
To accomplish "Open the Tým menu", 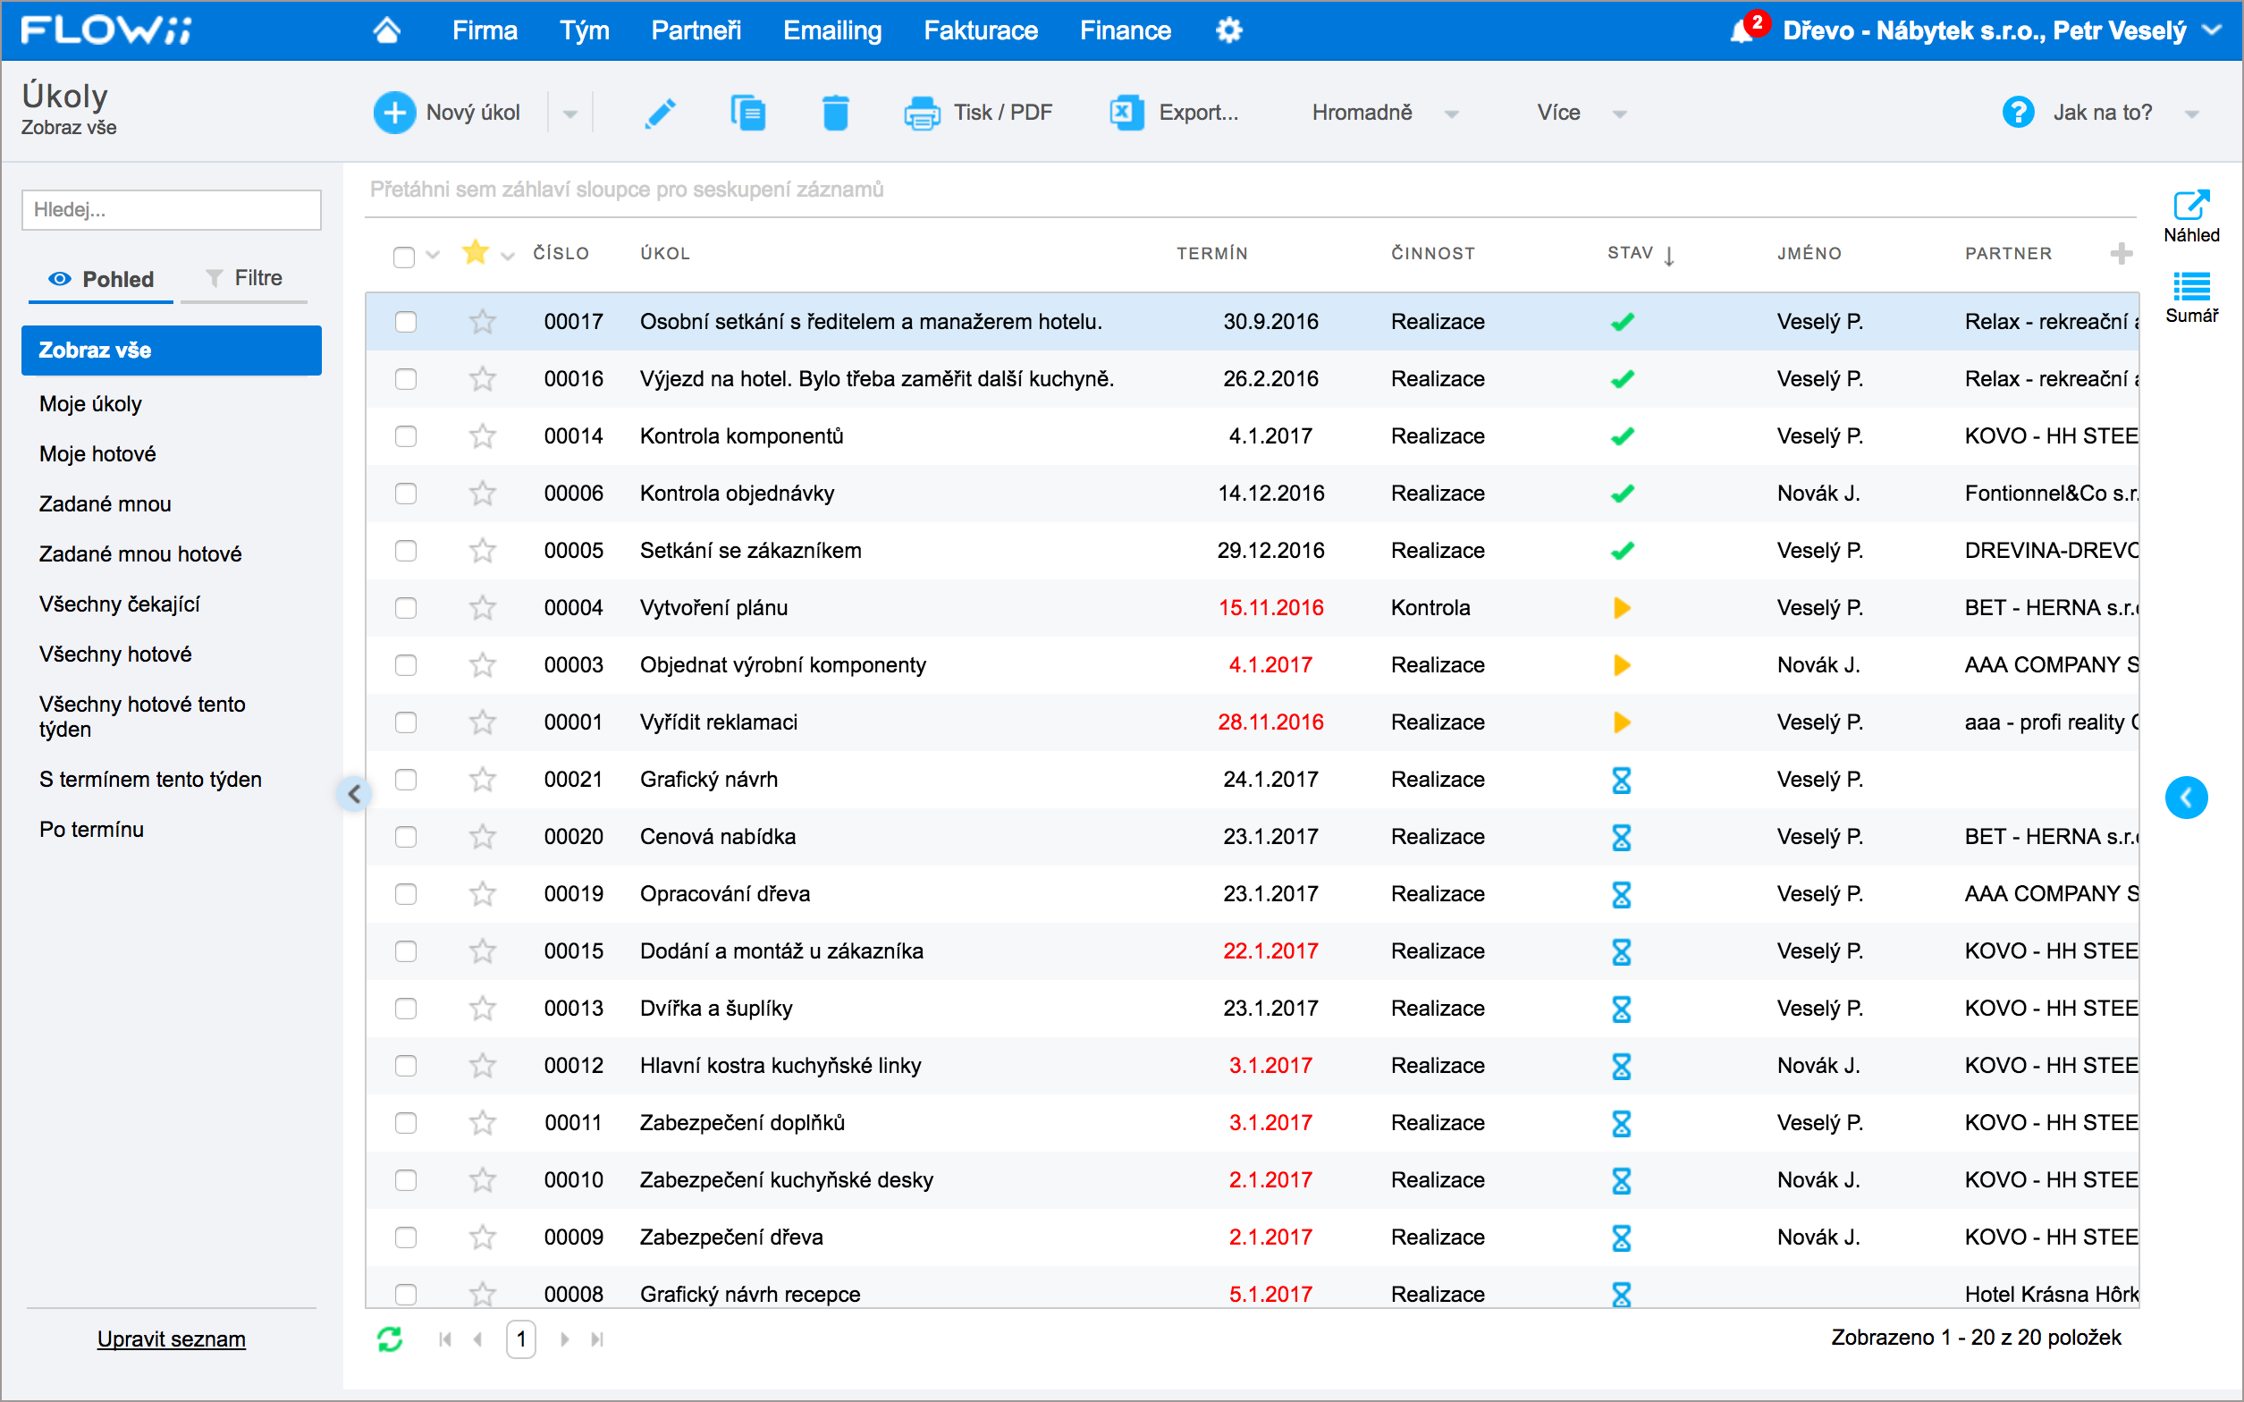I will click(x=585, y=30).
